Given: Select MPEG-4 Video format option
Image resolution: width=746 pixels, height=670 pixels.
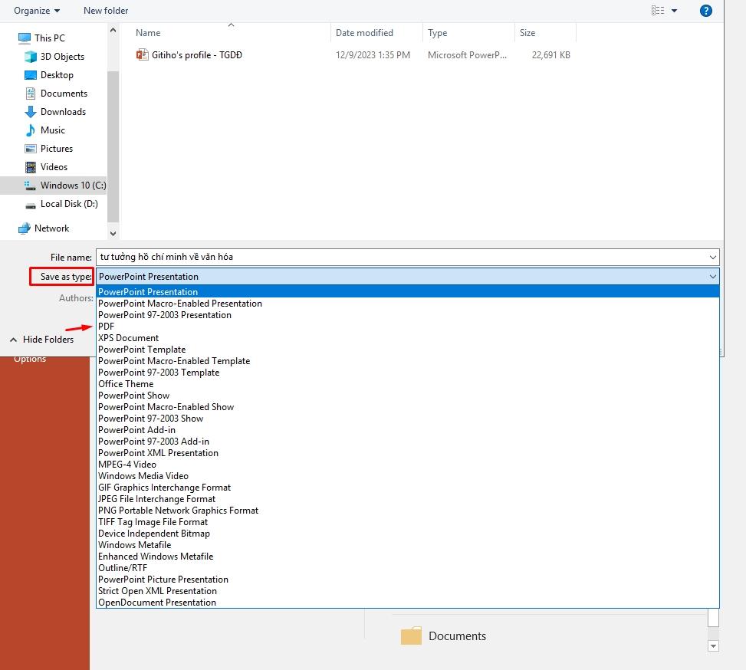Looking at the screenshot, I should [127, 465].
